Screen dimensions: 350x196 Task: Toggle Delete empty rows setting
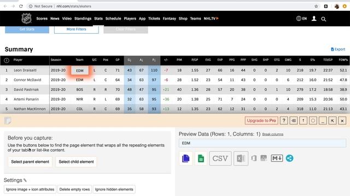[x=74, y=189]
